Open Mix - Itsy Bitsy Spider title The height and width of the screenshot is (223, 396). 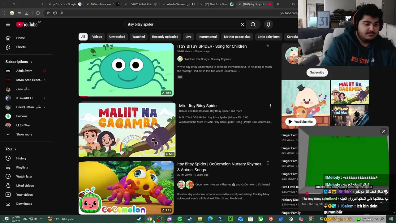pyautogui.click(x=198, y=106)
